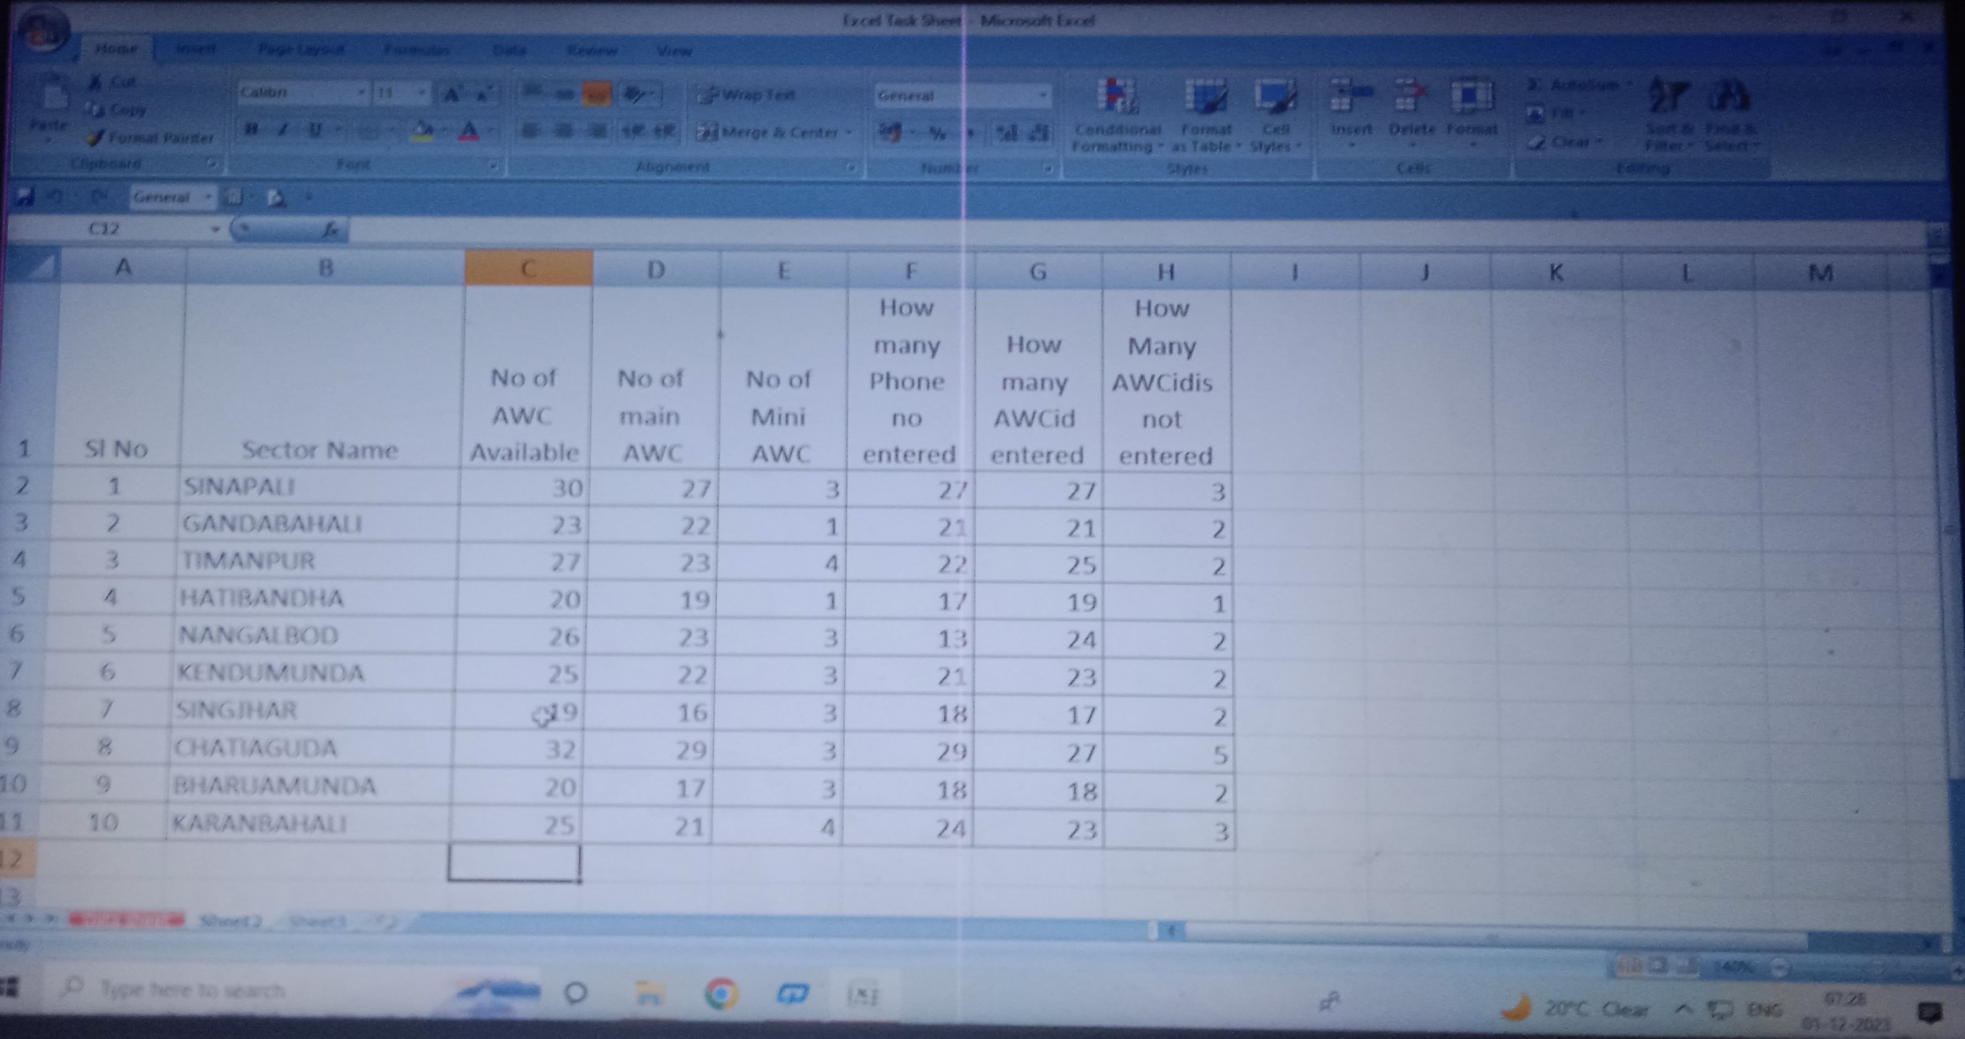Viewport: 1965px width, 1039px height.
Task: Open the Sheet2 worksheet tab
Action: (230, 921)
